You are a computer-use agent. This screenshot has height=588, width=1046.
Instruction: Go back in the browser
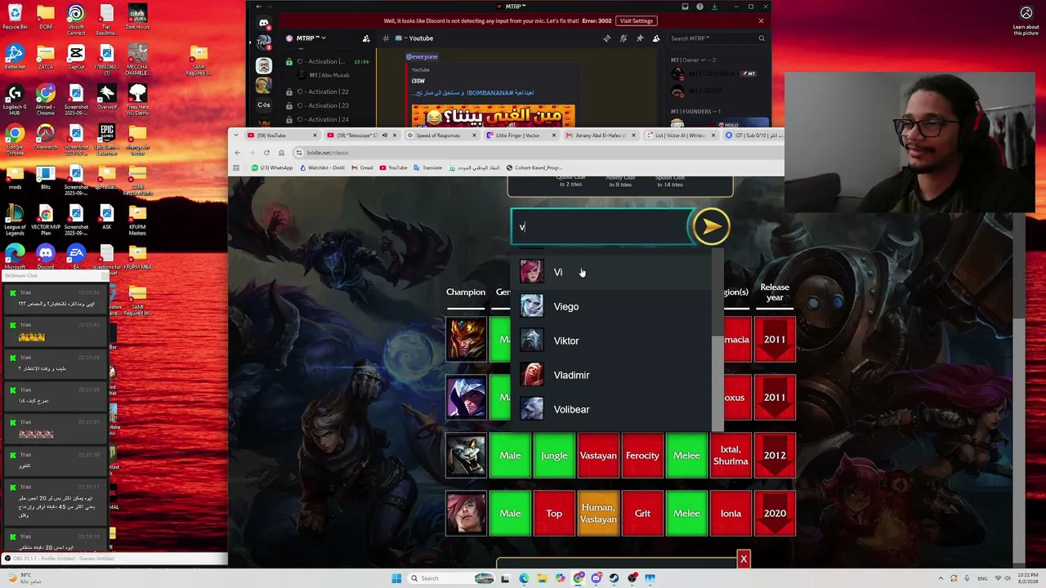point(237,153)
